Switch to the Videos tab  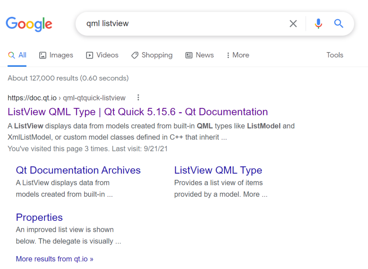(102, 55)
